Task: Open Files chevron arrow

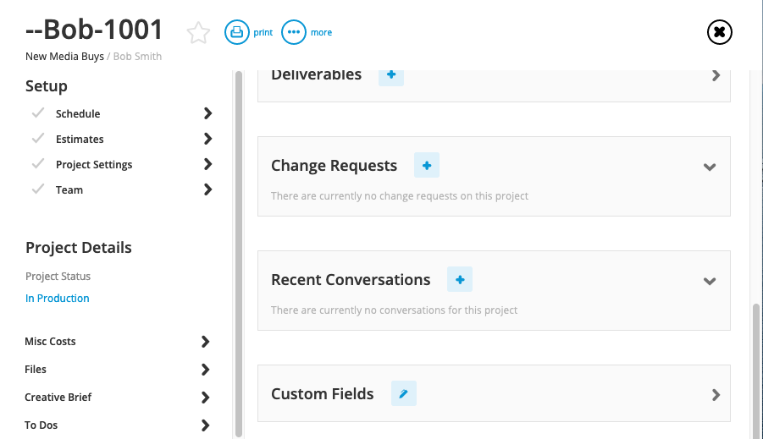Action: click(x=205, y=370)
